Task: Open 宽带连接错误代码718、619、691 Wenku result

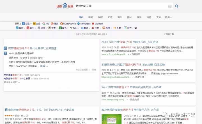Action: tap(41, 110)
